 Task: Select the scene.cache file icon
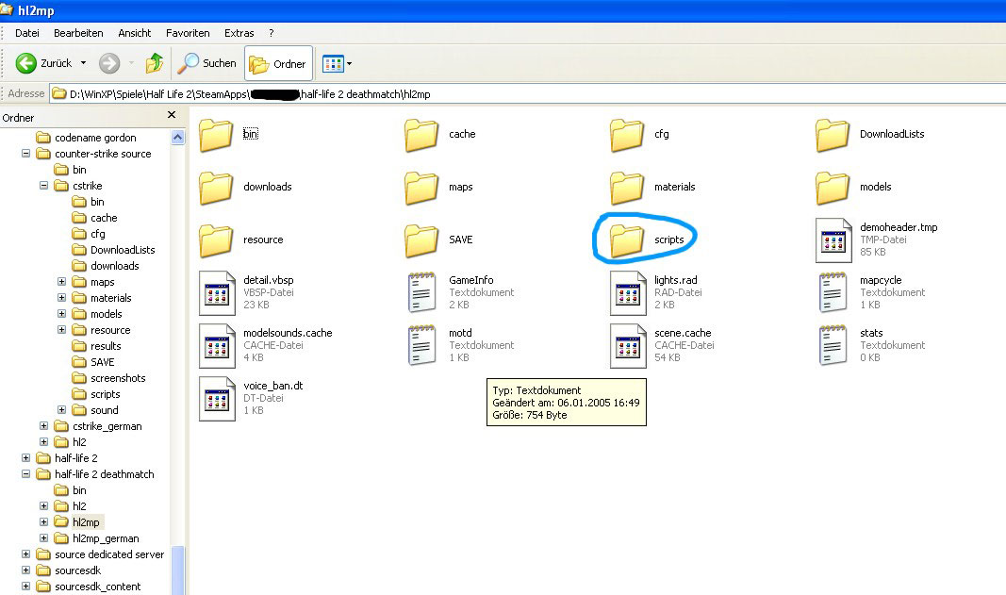628,346
